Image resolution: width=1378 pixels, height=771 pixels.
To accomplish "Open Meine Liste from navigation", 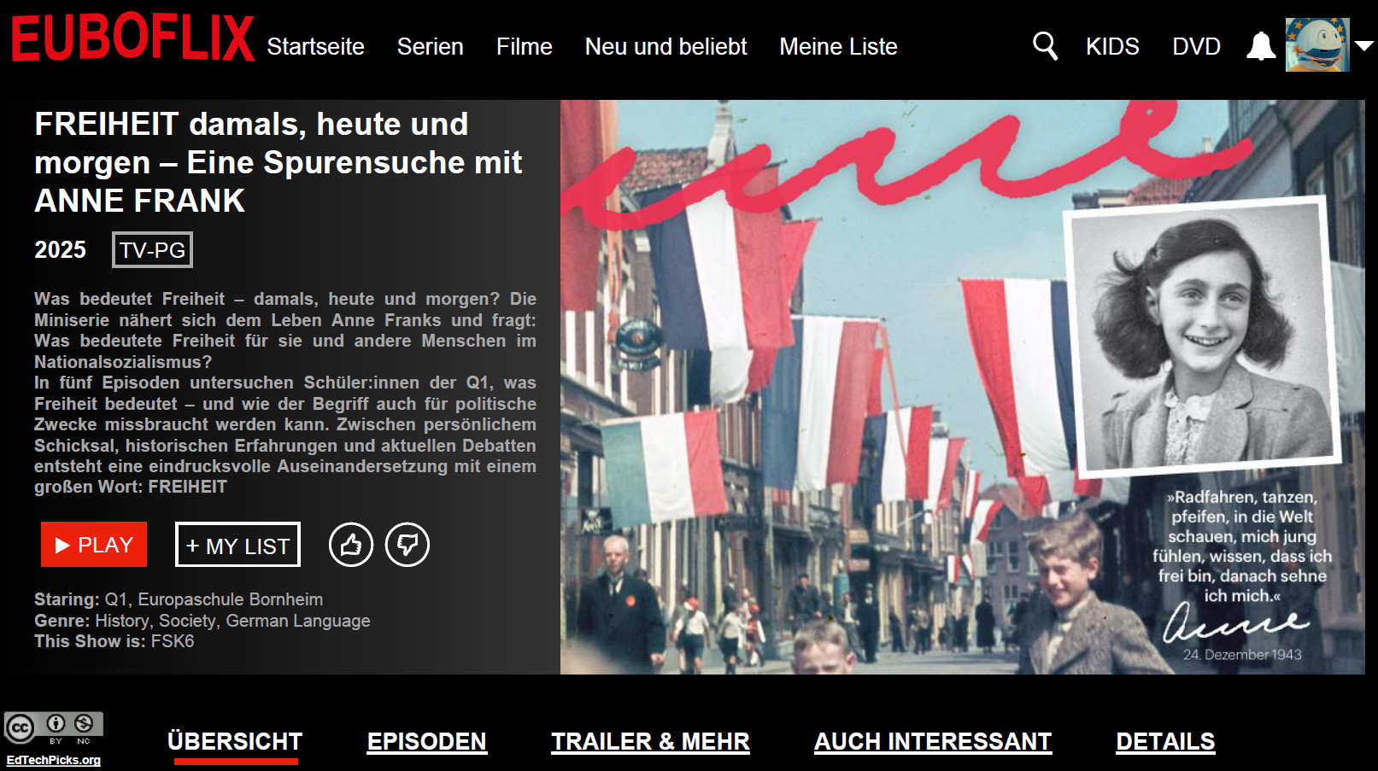I will 838,47.
